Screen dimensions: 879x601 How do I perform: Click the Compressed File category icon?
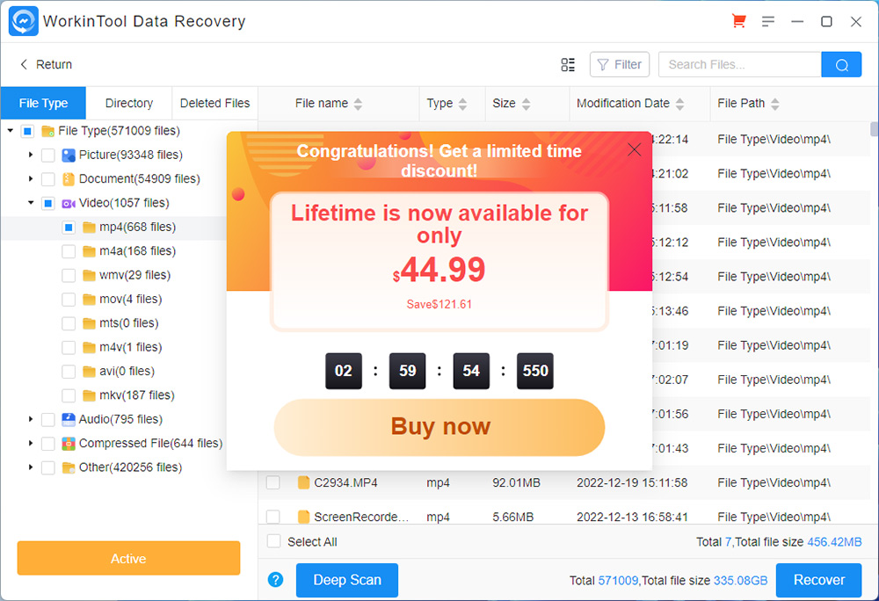69,443
